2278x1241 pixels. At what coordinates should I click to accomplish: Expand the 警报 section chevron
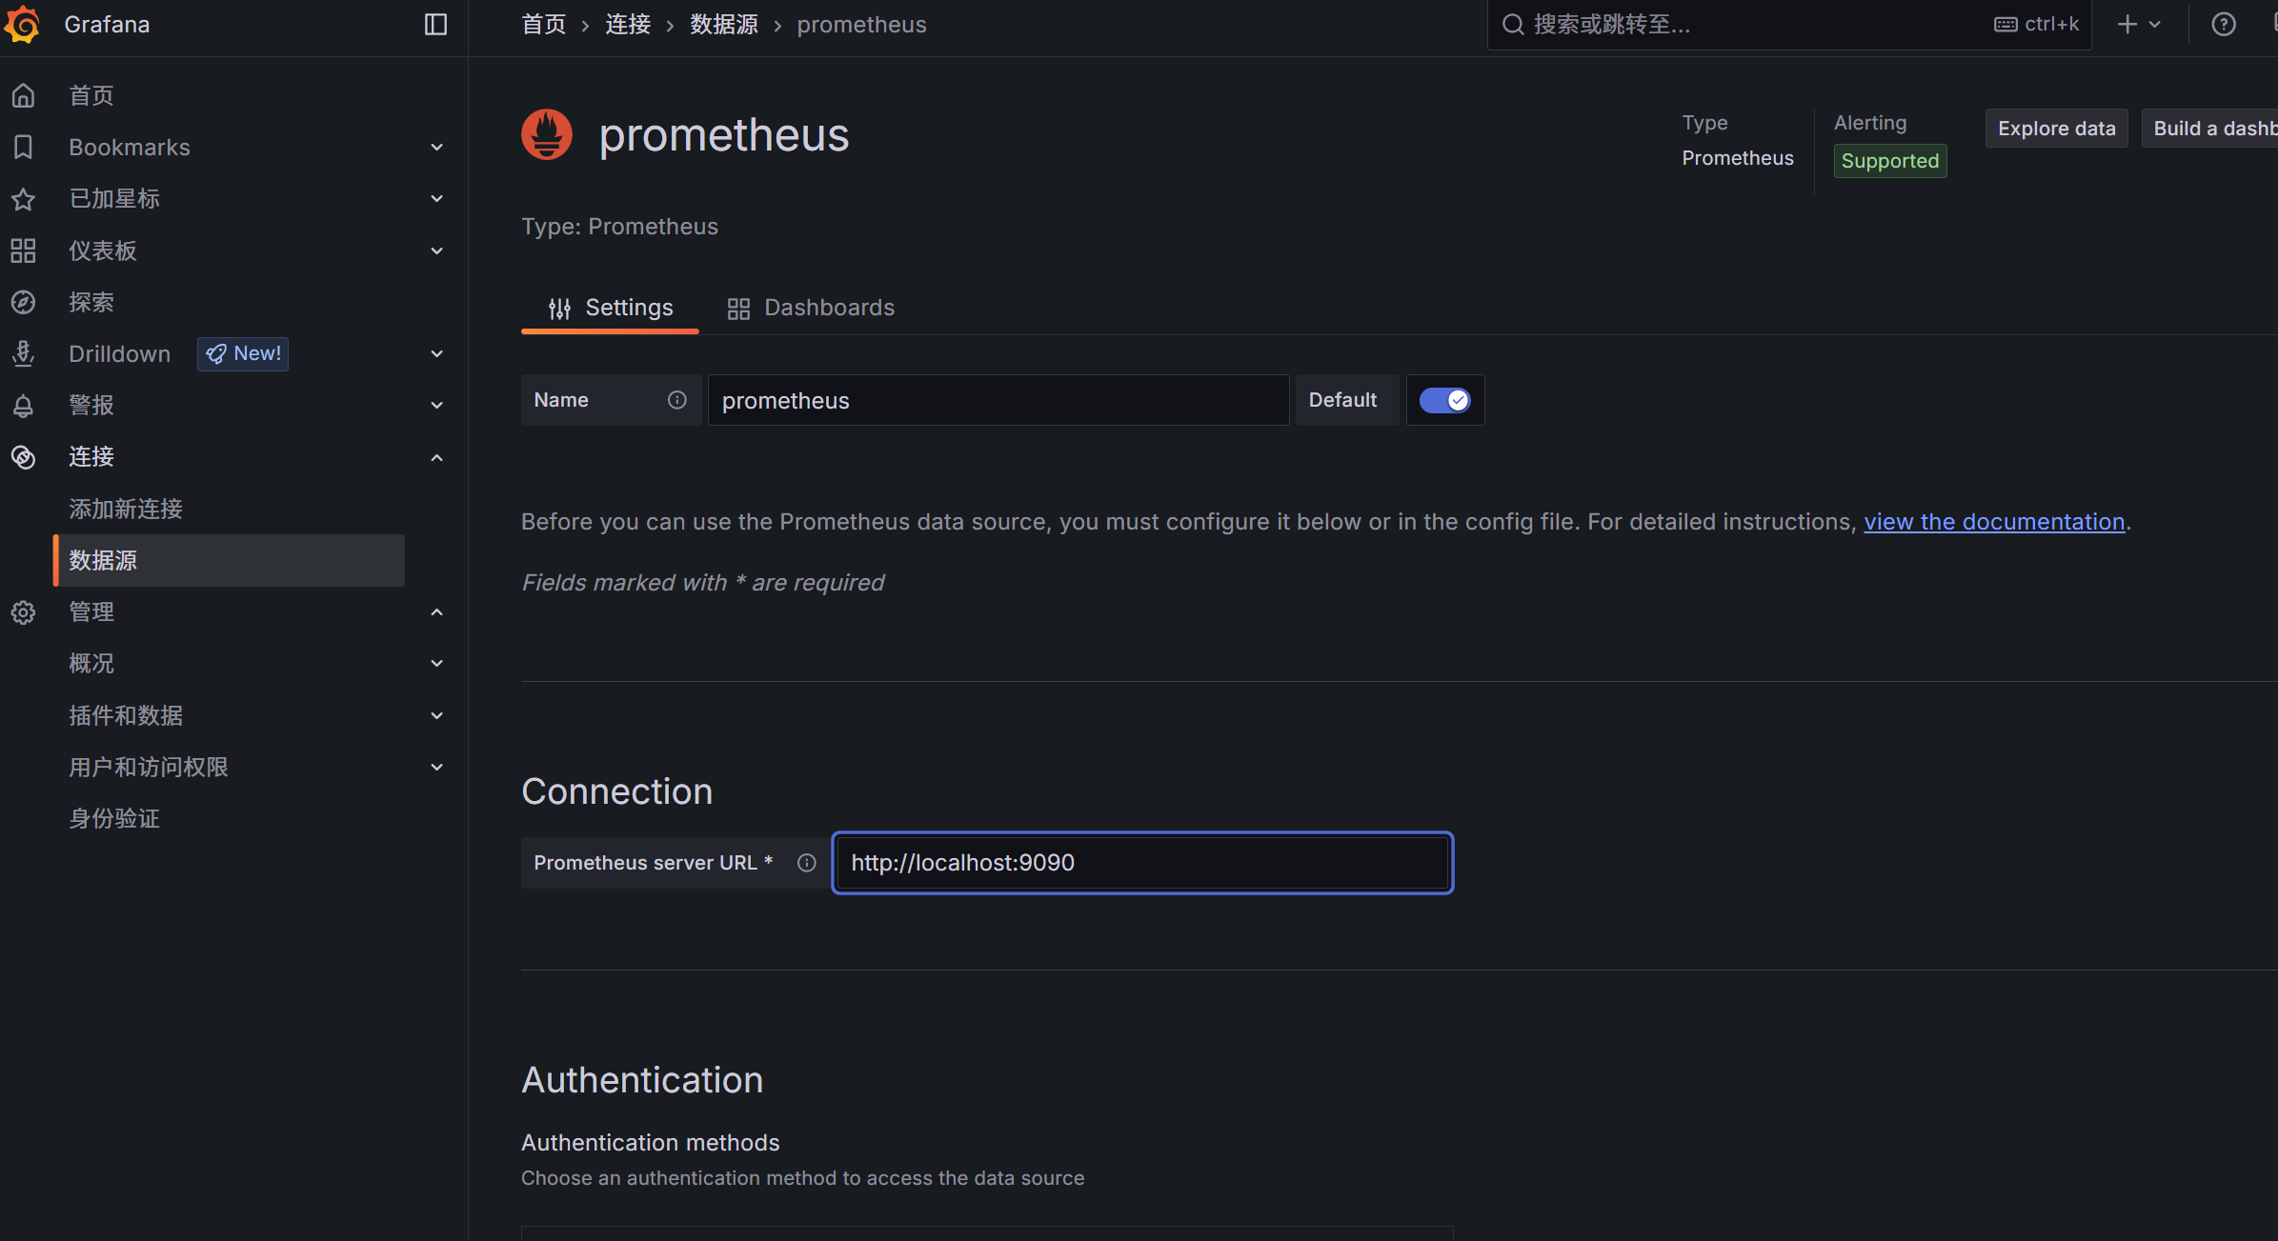[437, 406]
